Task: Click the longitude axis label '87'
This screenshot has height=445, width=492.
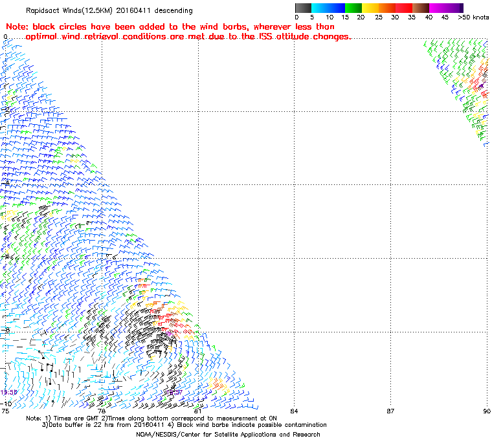Action: pyautogui.click(x=390, y=411)
